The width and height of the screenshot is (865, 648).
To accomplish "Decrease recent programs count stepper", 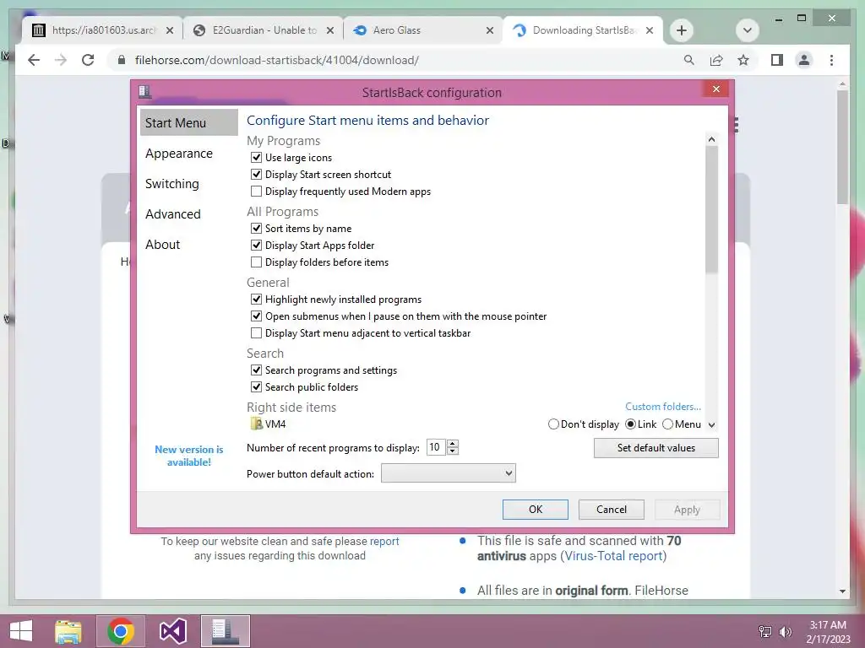I will (453, 451).
